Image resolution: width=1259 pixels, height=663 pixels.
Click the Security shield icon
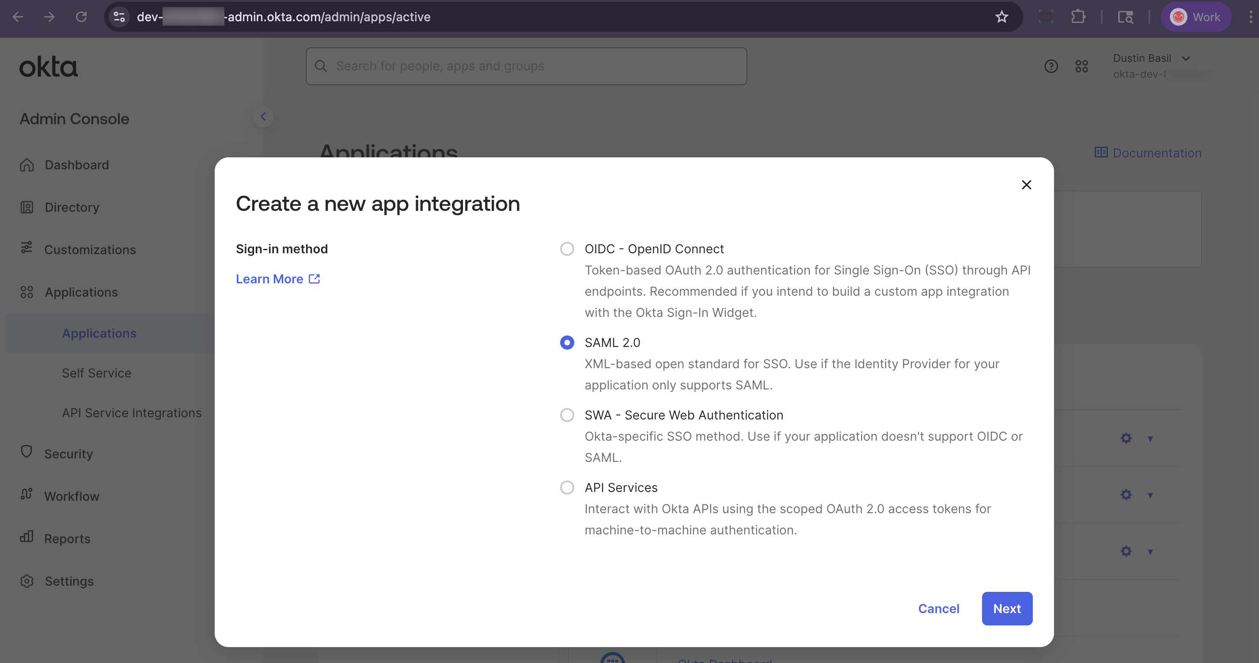27,452
